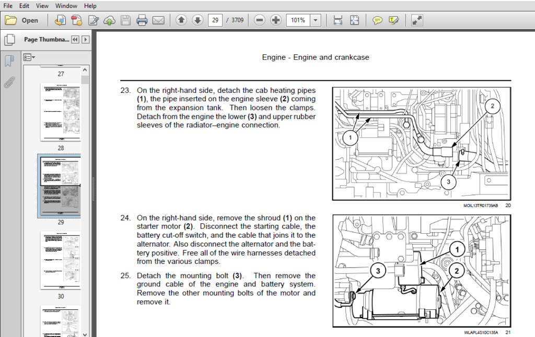Open the Window menu

pos(66,6)
